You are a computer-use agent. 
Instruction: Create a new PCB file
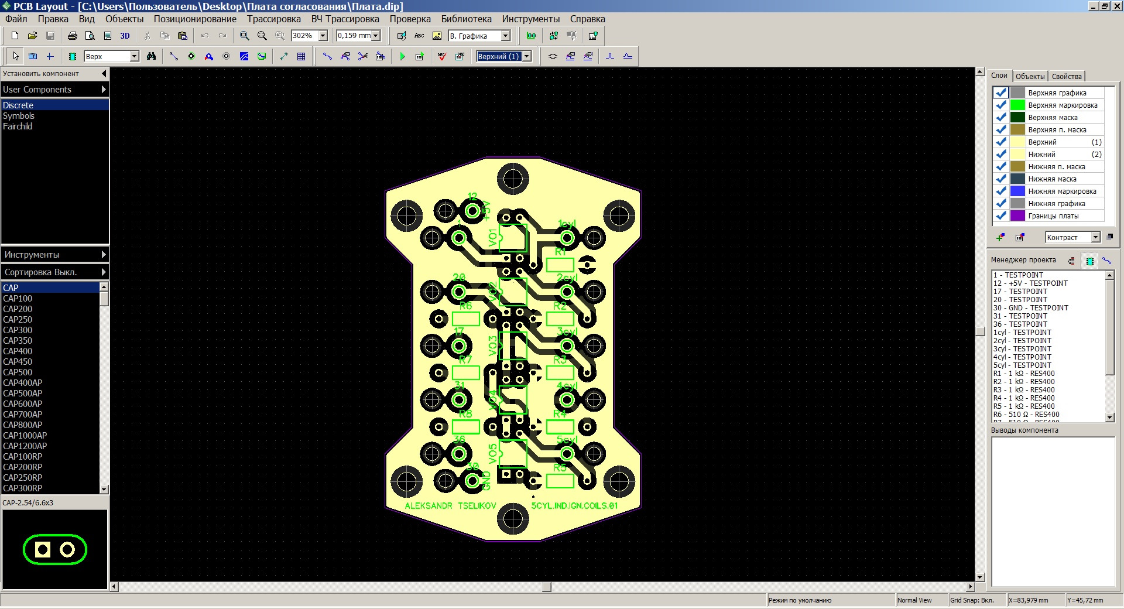15,36
